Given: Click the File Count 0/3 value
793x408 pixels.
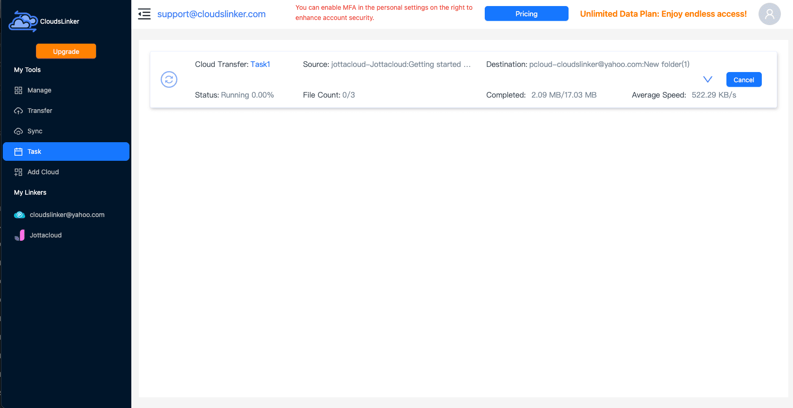Looking at the screenshot, I should pyautogui.click(x=349, y=95).
